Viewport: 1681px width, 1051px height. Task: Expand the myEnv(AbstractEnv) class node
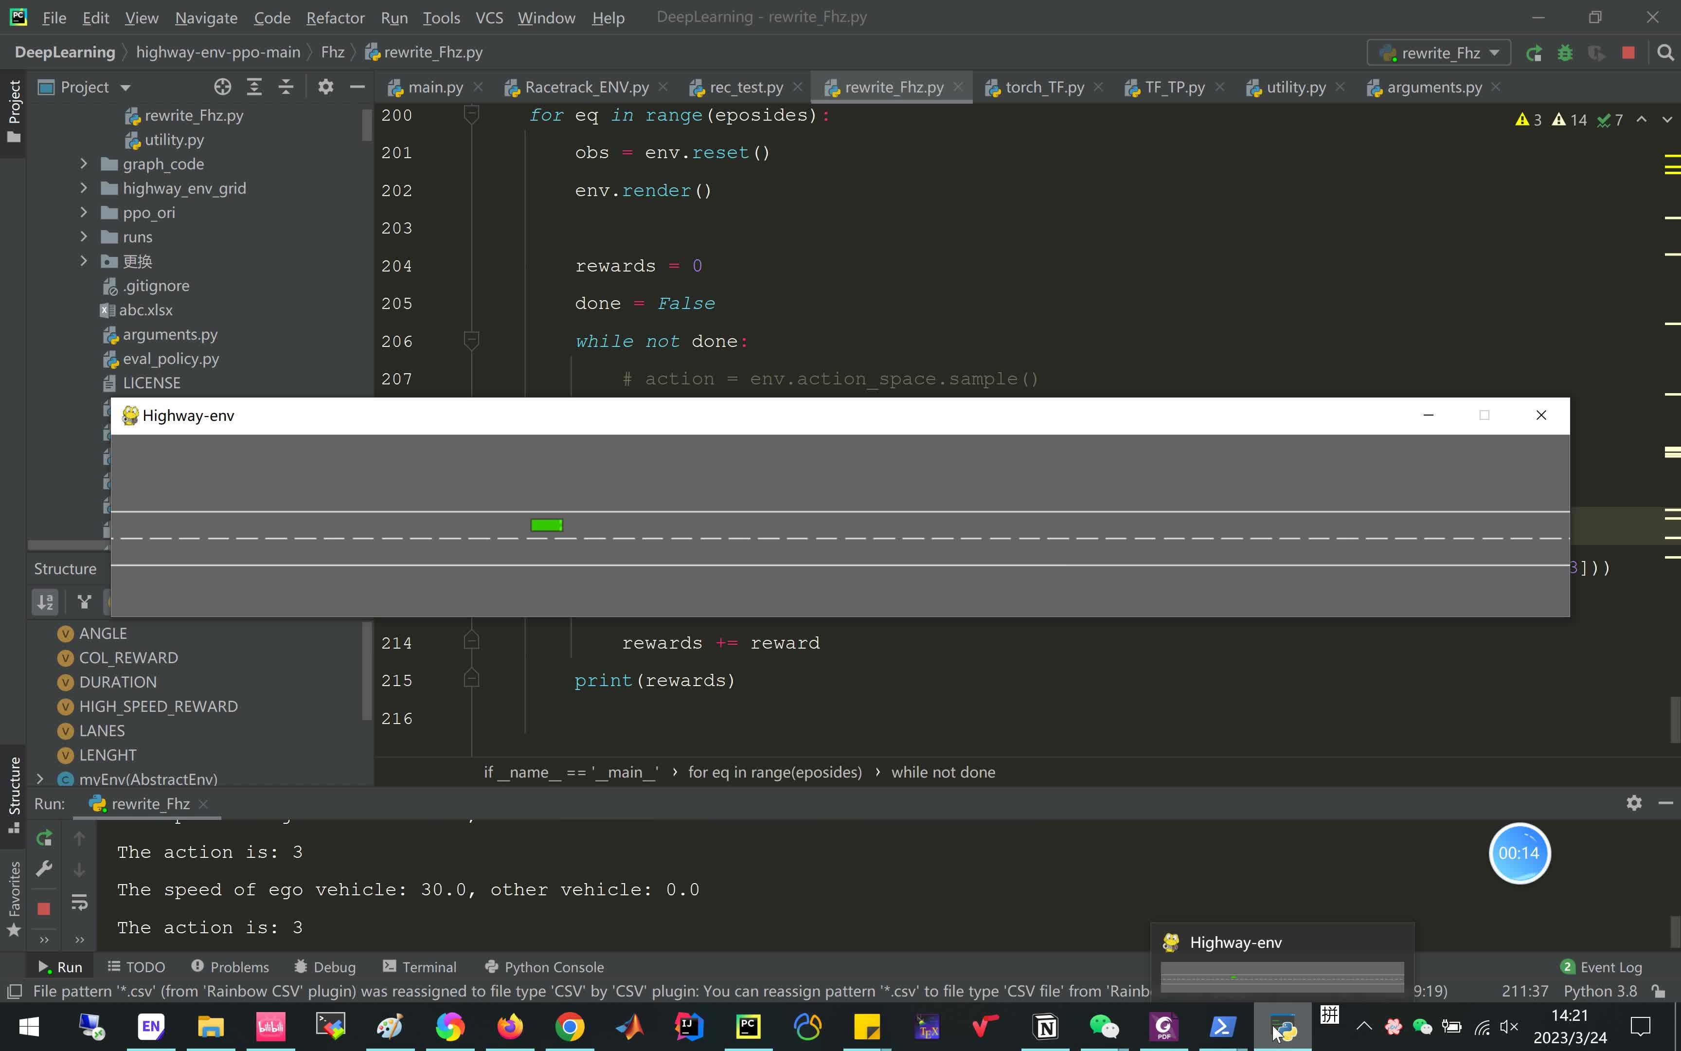(x=40, y=779)
